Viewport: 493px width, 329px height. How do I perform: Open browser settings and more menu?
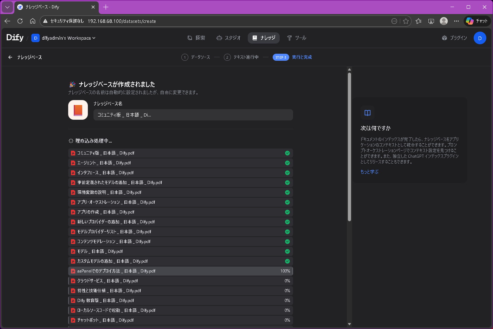[456, 21]
